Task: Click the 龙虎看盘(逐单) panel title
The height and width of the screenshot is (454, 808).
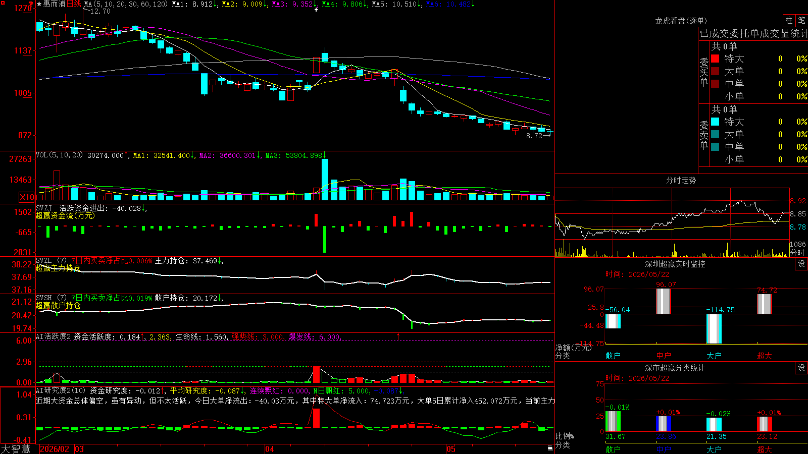Action: pos(681,21)
